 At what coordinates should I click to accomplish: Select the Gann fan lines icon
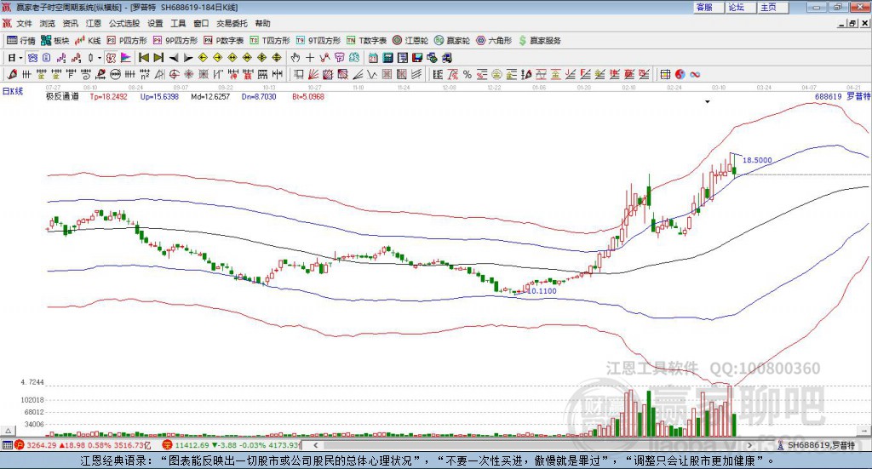click(x=313, y=74)
